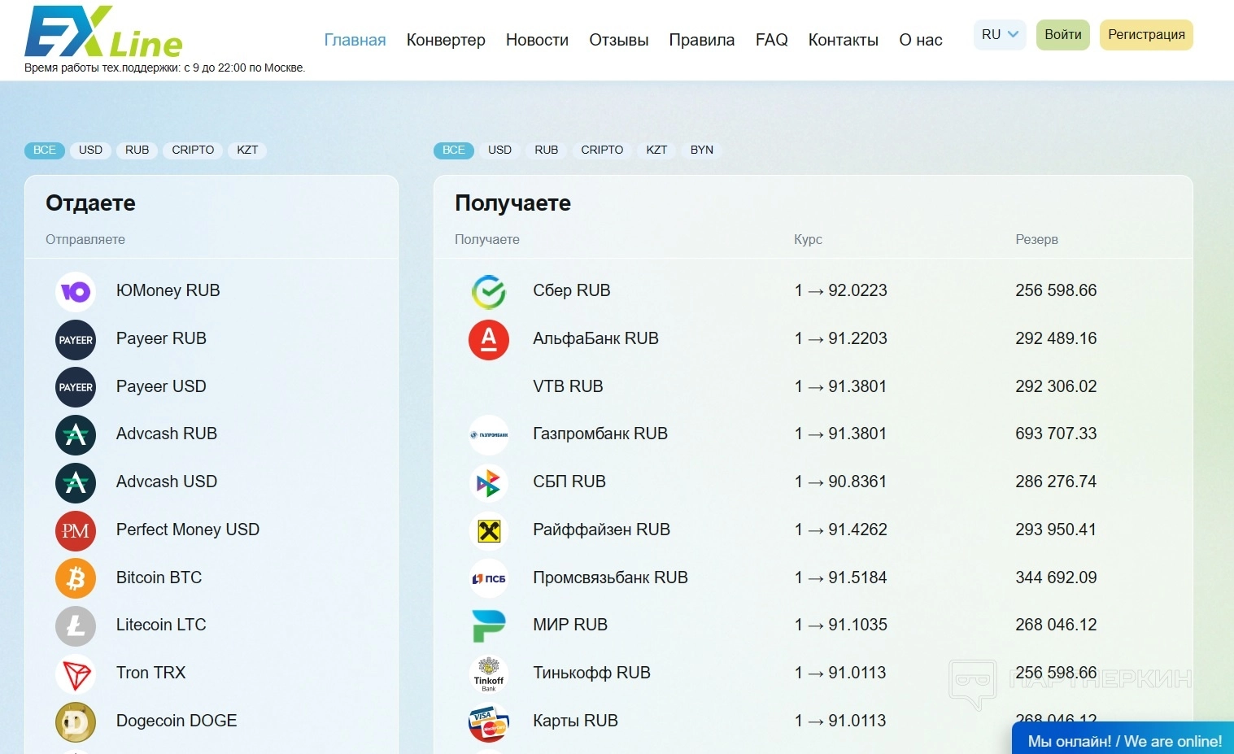
Task: Choose Сбер RUB text label
Action: click(572, 290)
